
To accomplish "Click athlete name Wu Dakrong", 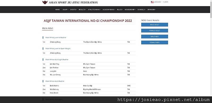I will point(54,89).
